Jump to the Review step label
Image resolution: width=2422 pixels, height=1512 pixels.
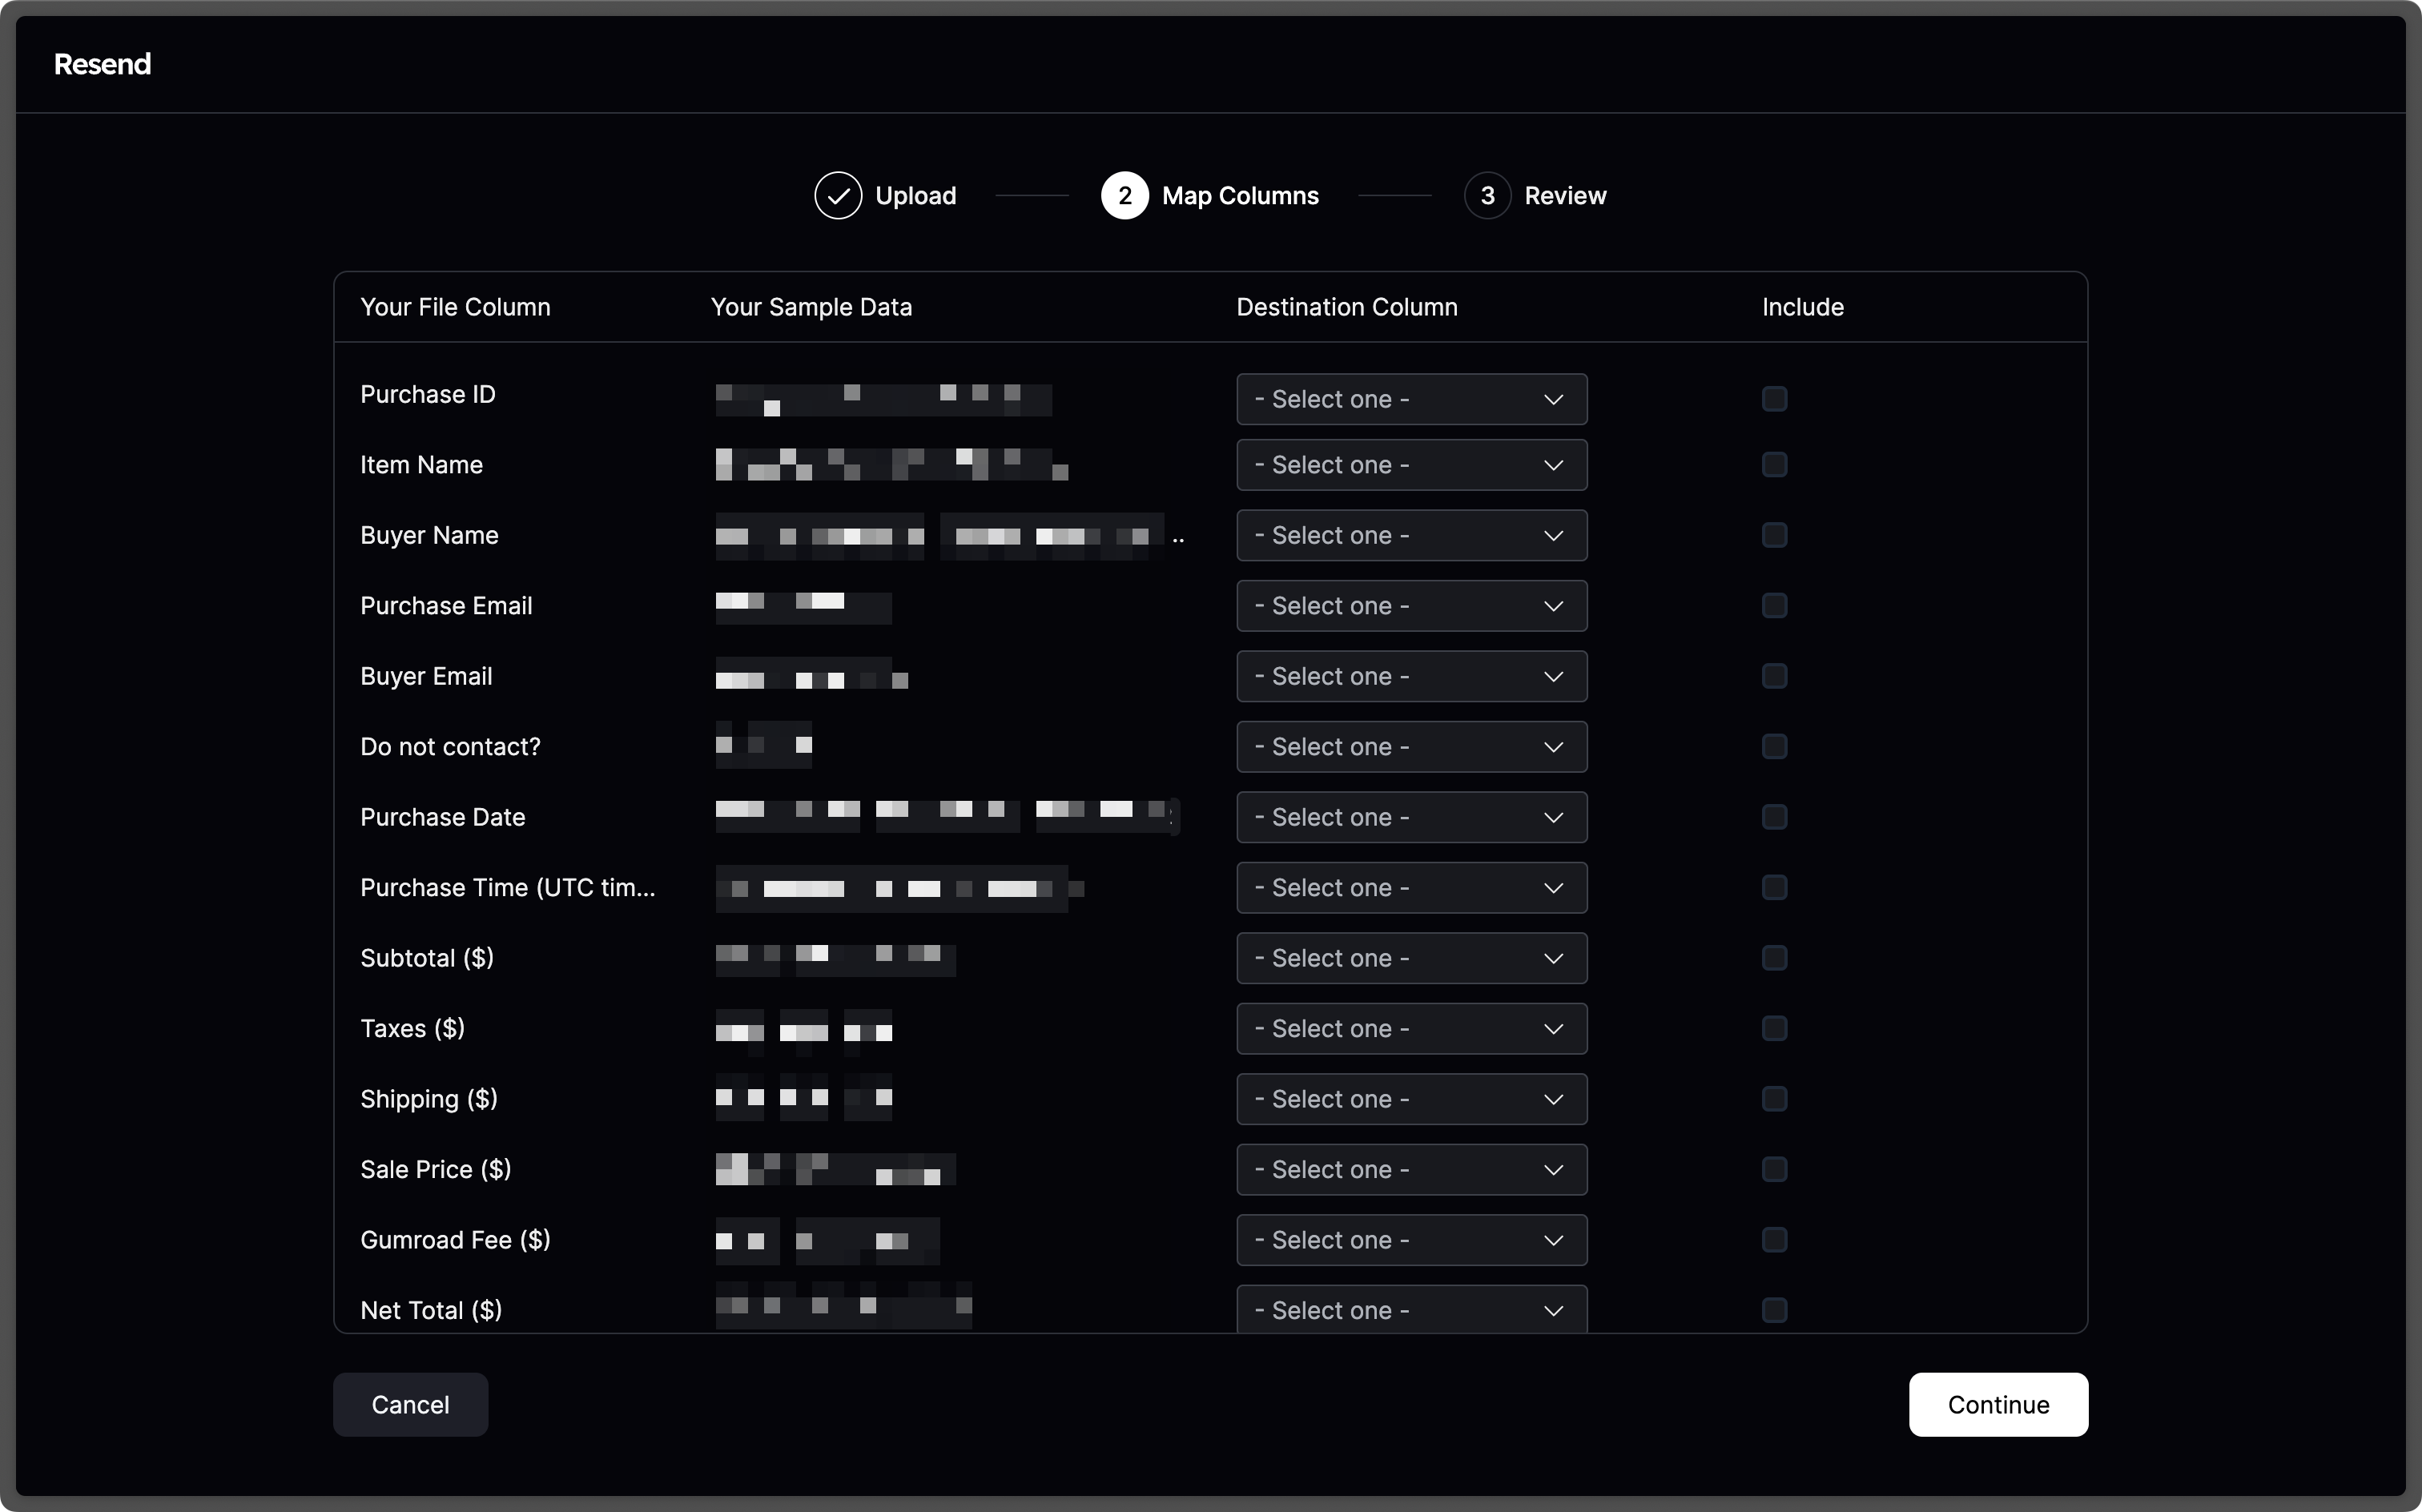(1564, 195)
